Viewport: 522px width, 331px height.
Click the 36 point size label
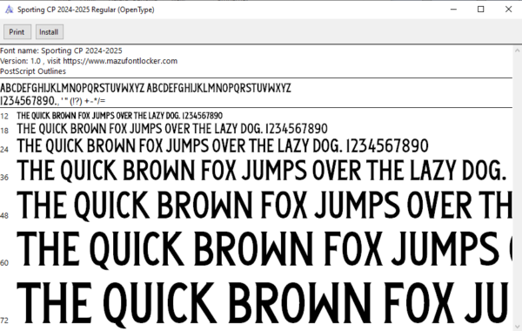pyautogui.click(x=4, y=178)
